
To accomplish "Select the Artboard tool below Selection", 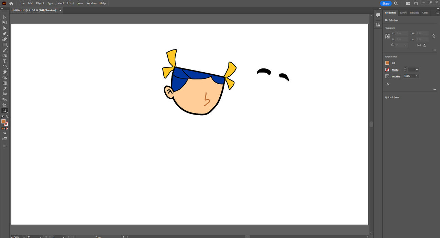I will [x=5, y=22].
